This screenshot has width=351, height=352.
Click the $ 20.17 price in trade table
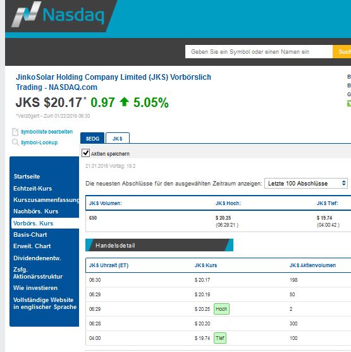202,280
